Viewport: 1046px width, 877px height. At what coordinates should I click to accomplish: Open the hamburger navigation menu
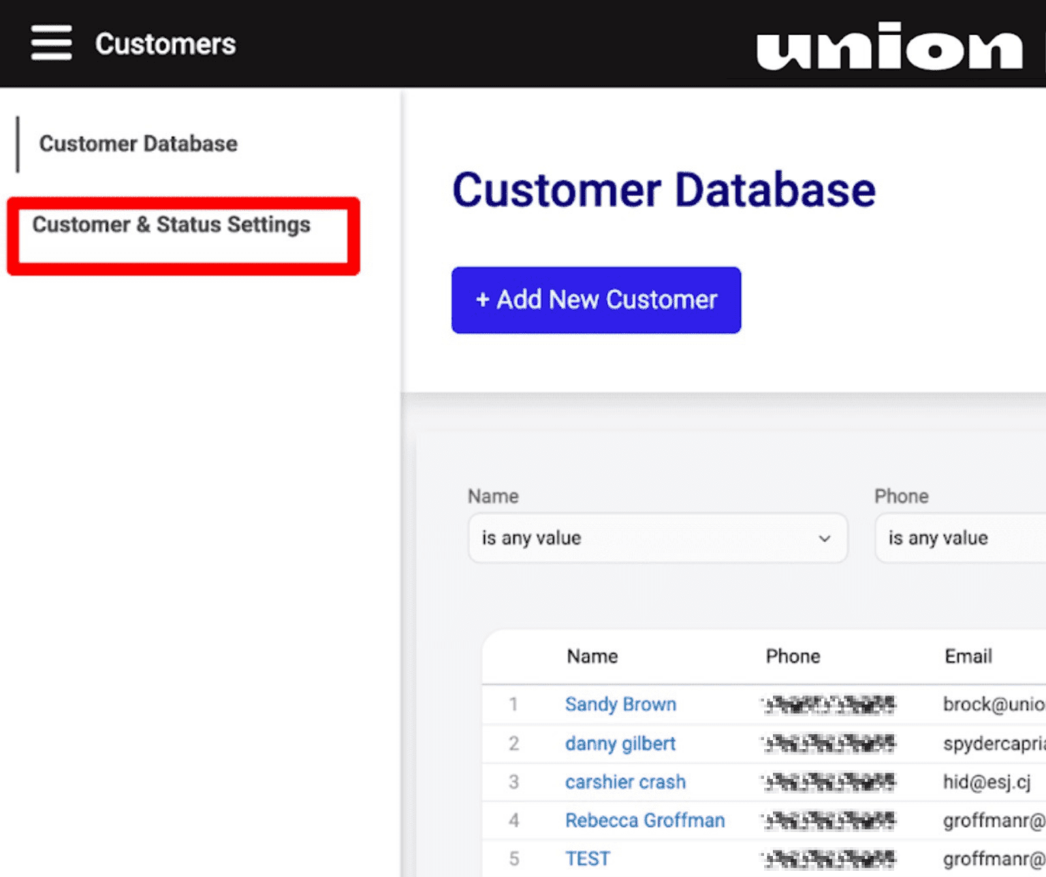click(x=51, y=43)
